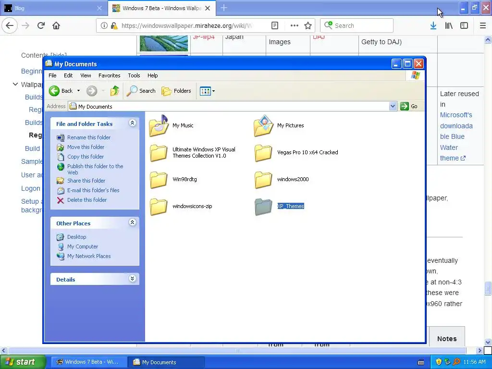Viewport: 492px width, 369px height.
Task: Select the XP_Themes folder icon
Action: point(264,207)
